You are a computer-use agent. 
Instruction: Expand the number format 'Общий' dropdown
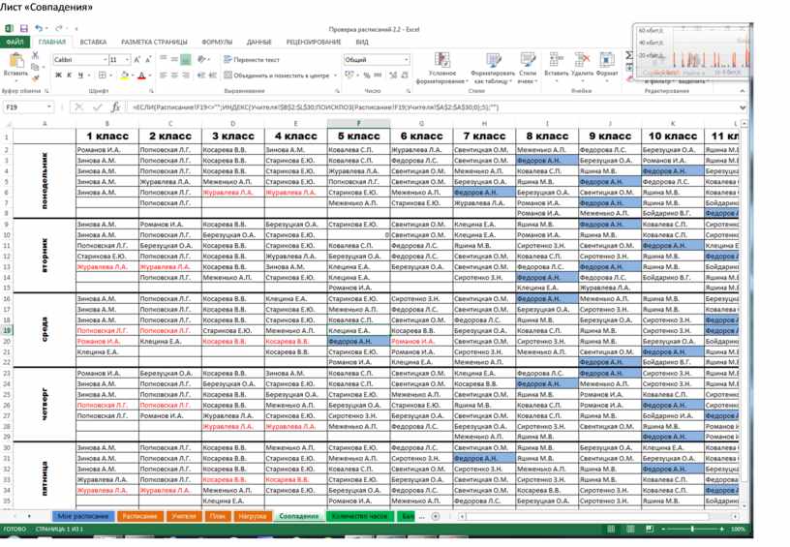(406, 60)
